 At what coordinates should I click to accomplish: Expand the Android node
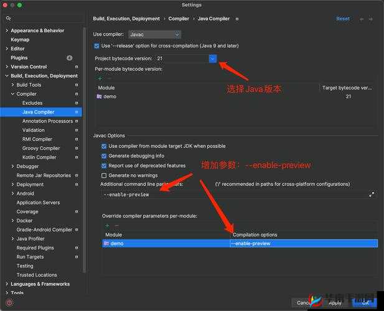pos(12,193)
